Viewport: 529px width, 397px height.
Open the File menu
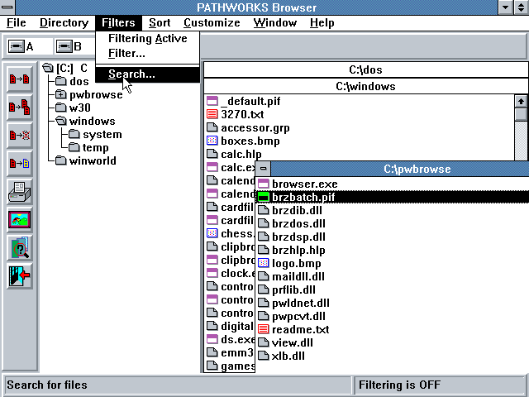coord(17,22)
